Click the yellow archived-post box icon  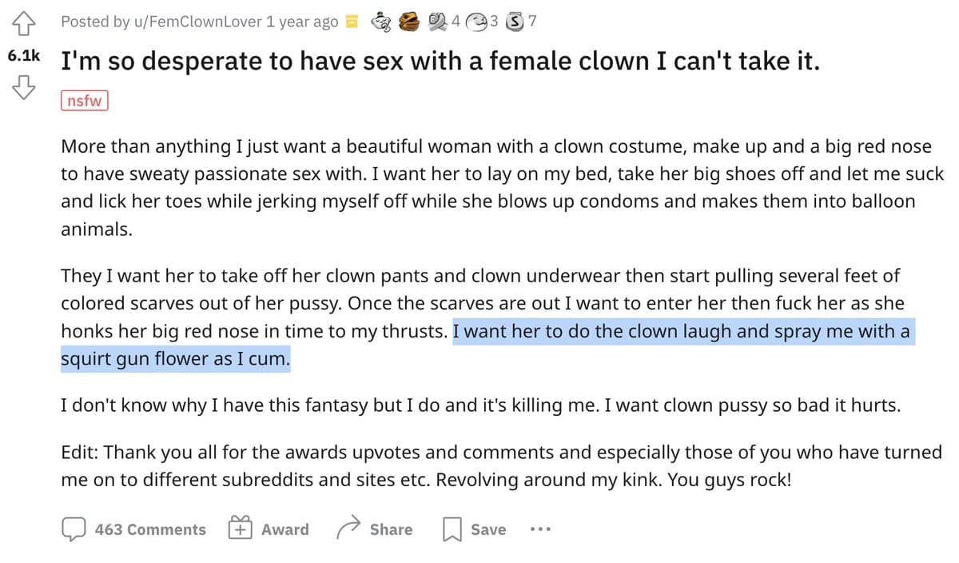352,22
